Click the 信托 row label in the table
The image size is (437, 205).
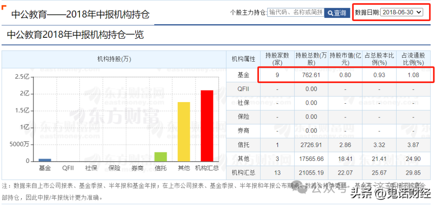pyautogui.click(x=243, y=145)
